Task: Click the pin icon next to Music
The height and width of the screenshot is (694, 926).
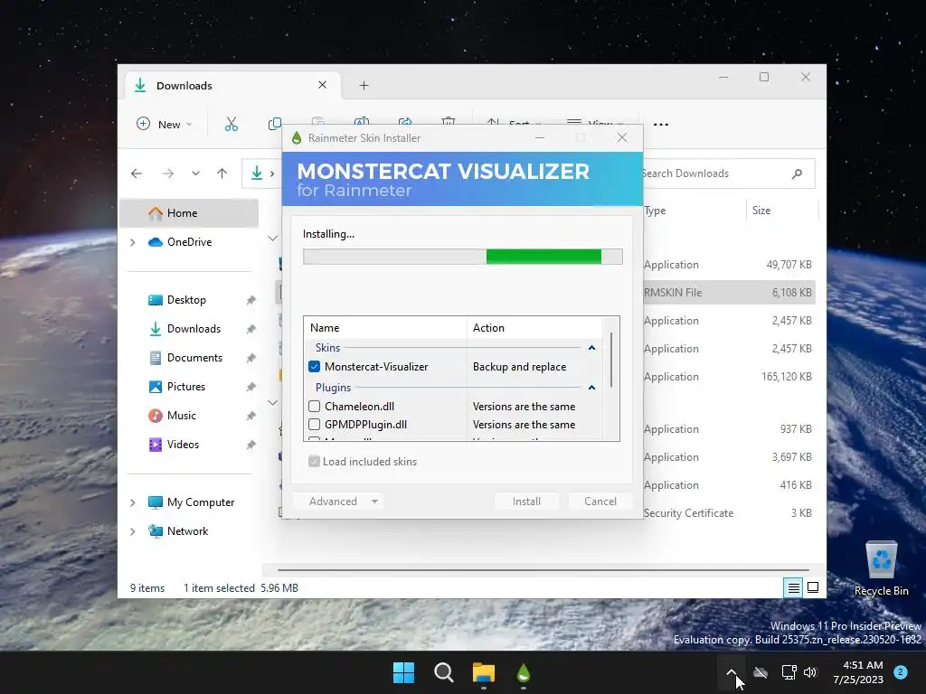Action: [251, 416]
